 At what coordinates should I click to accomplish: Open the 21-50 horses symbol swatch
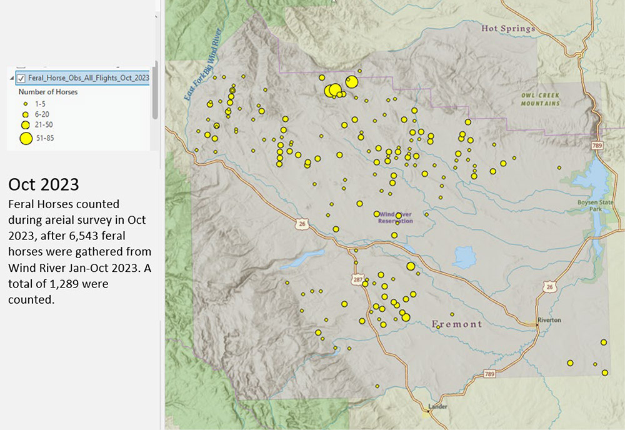coord(25,125)
